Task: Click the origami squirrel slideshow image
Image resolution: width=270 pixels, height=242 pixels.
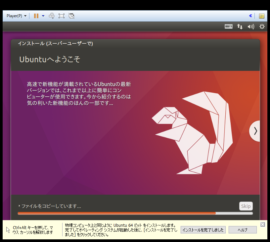Action: click(x=192, y=133)
